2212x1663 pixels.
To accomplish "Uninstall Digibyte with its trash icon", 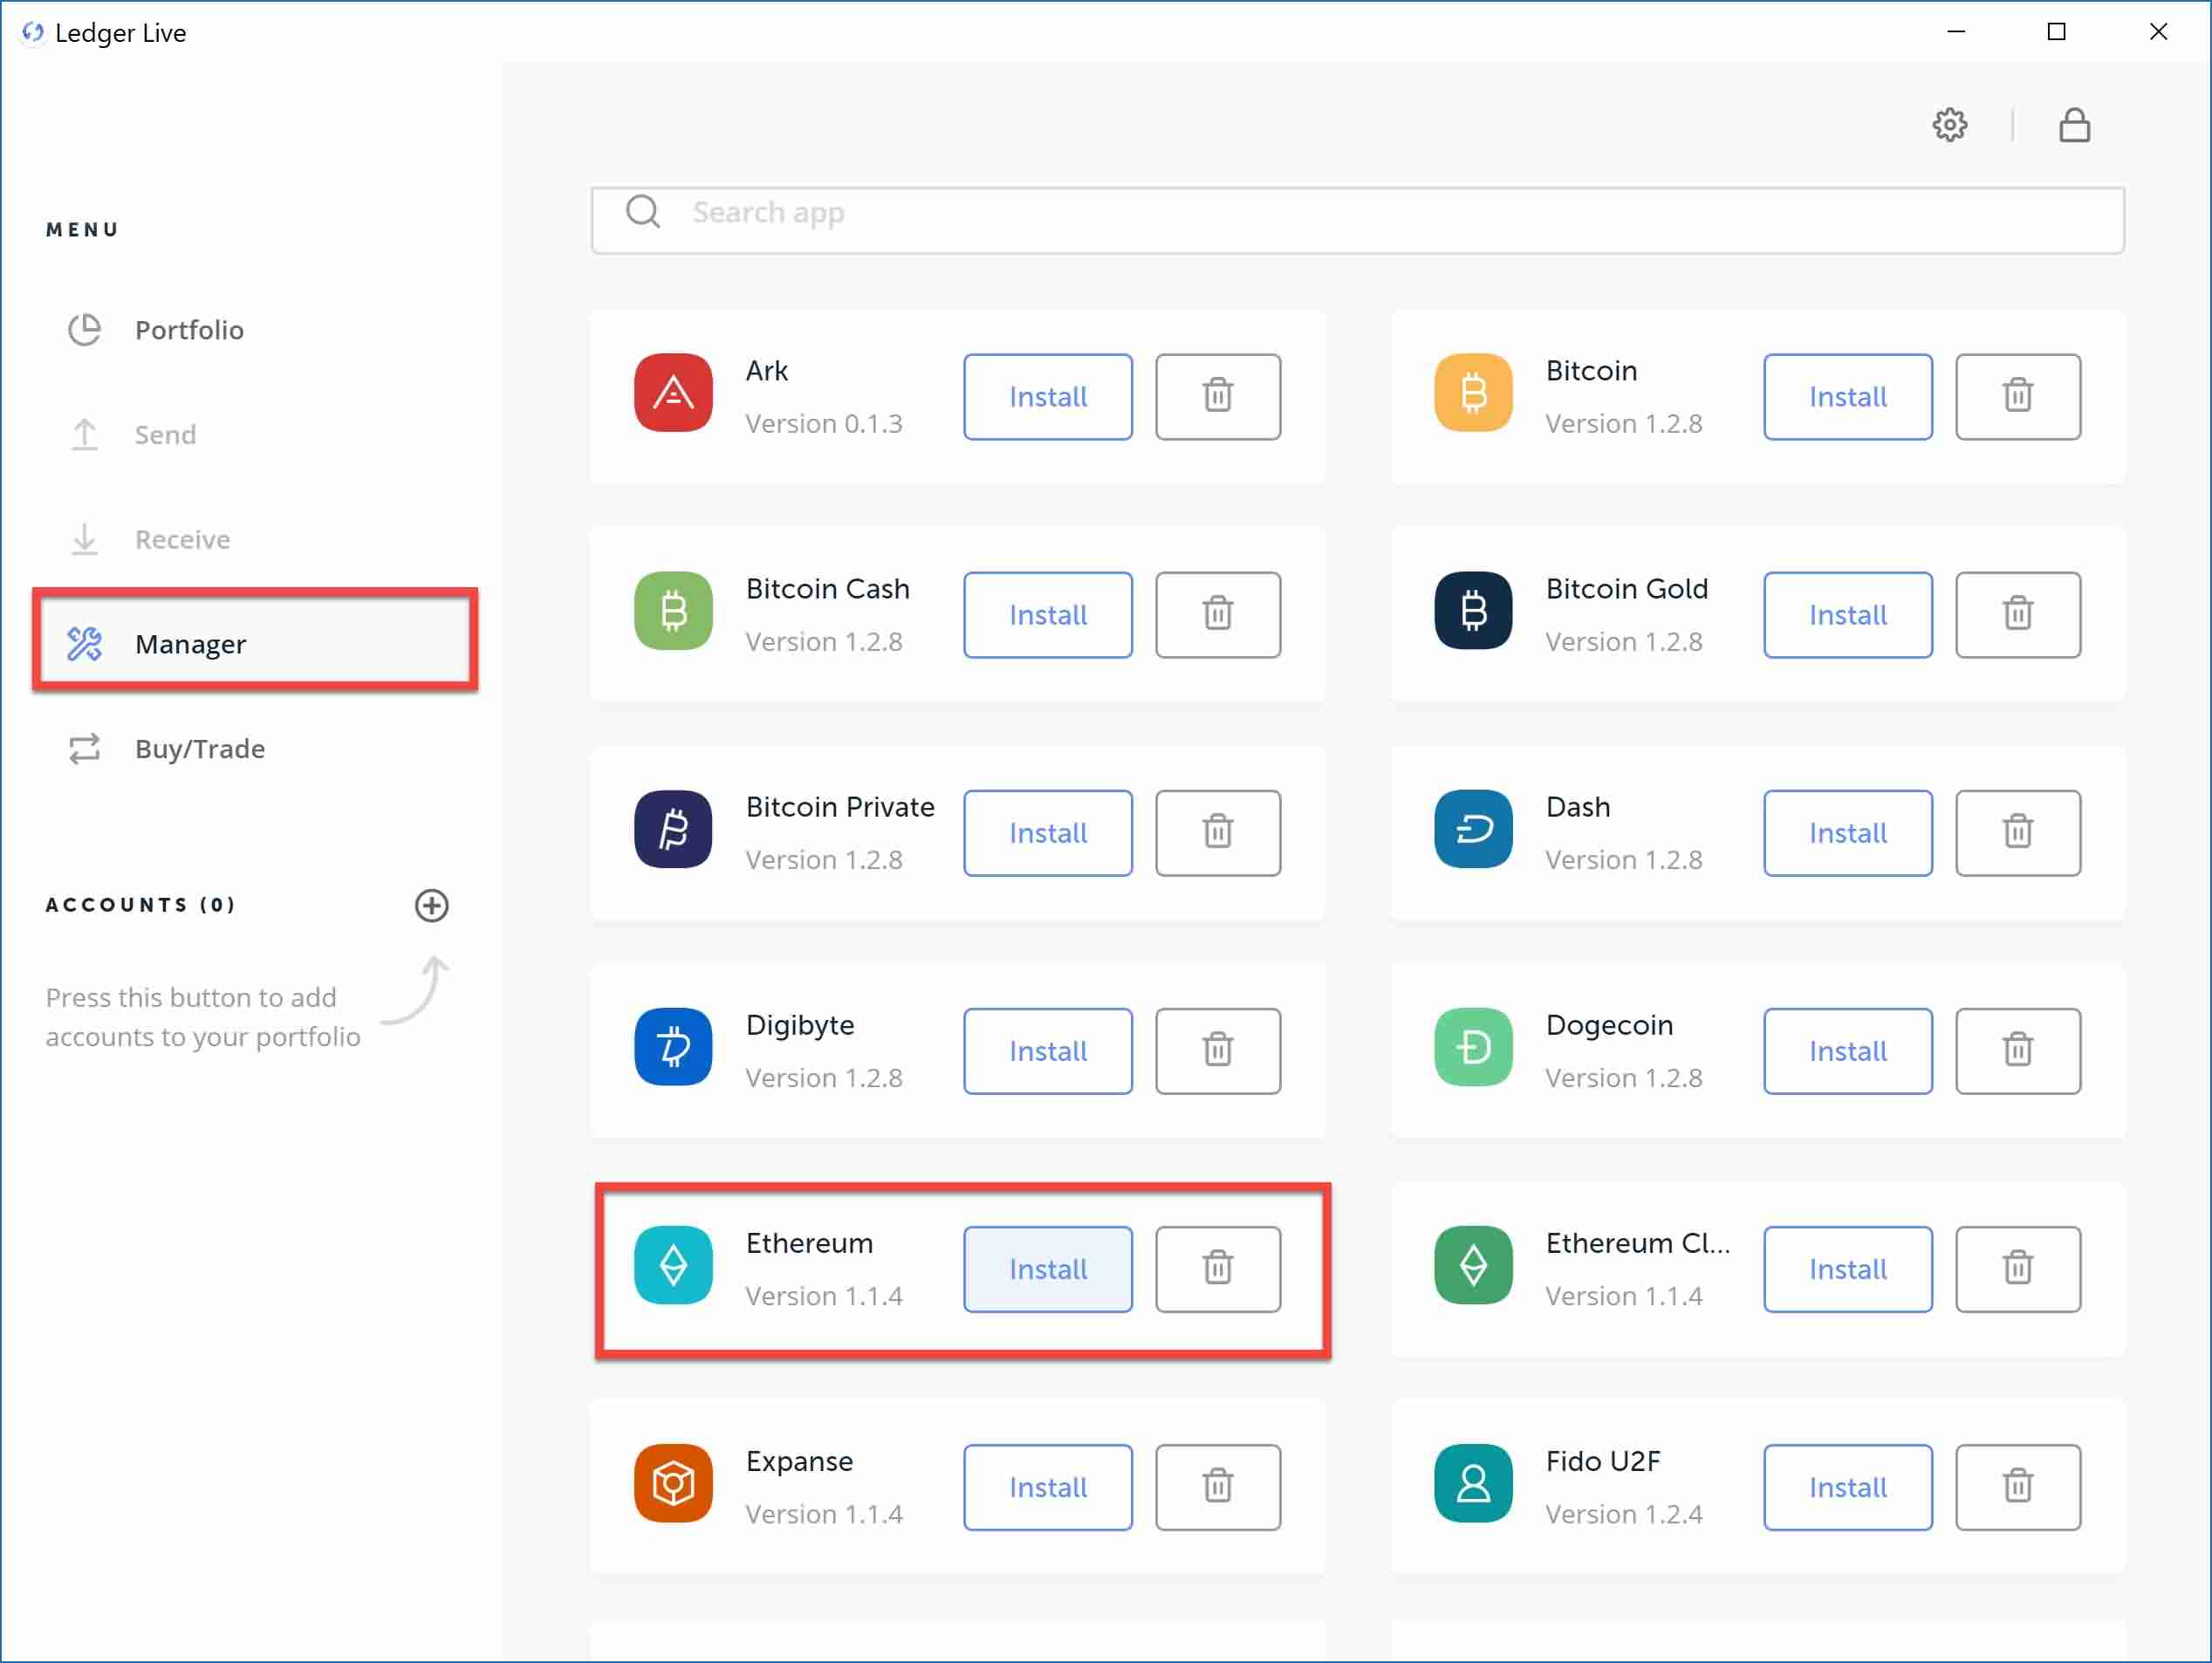I will (x=1217, y=1050).
